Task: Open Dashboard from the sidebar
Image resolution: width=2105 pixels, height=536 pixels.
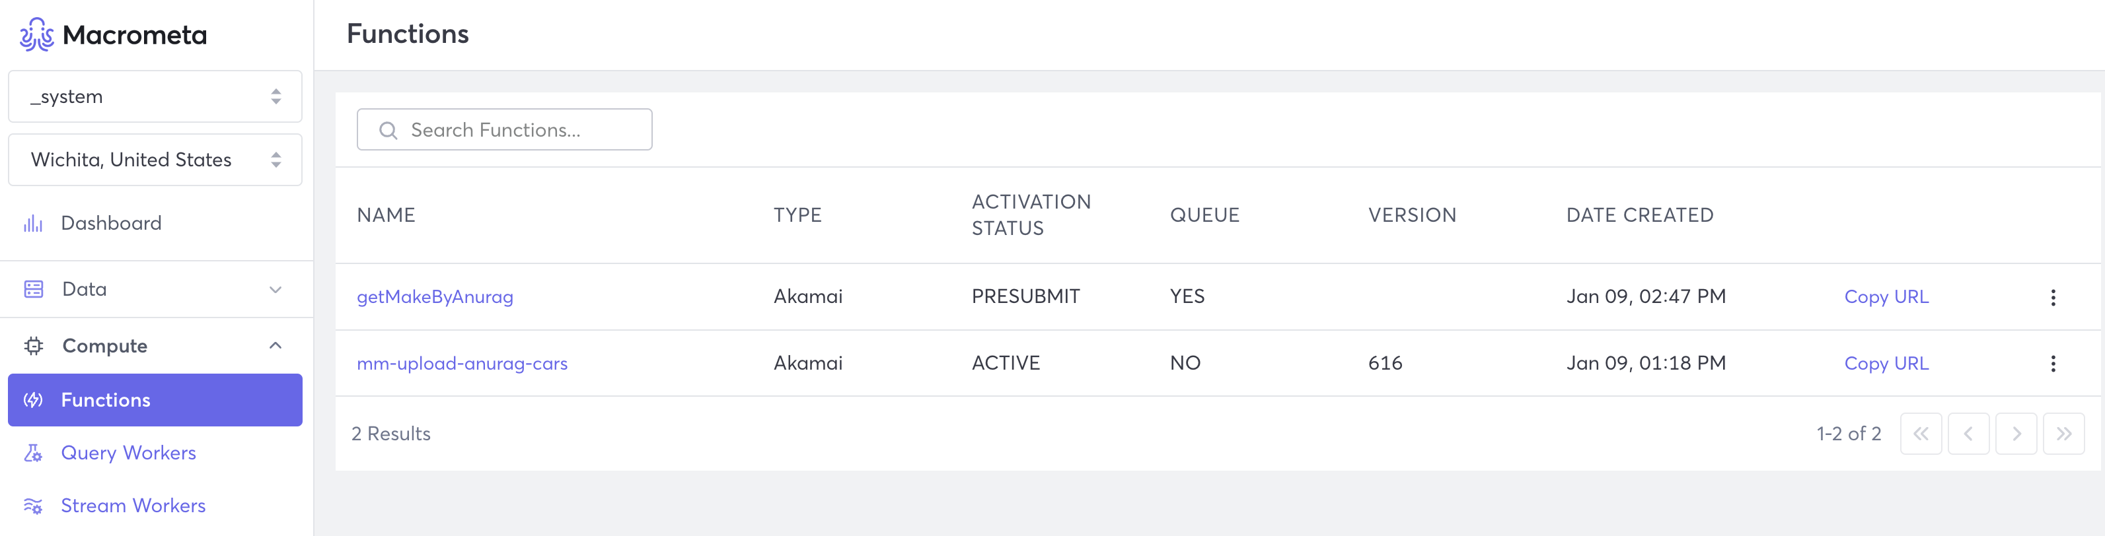Action: pyautogui.click(x=111, y=222)
